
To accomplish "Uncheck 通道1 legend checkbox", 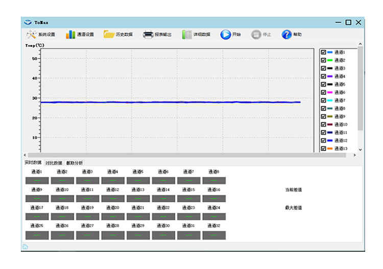I will tap(323, 52).
